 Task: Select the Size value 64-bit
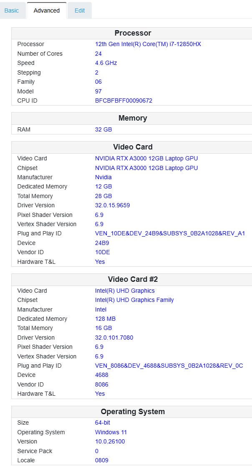tap(103, 423)
